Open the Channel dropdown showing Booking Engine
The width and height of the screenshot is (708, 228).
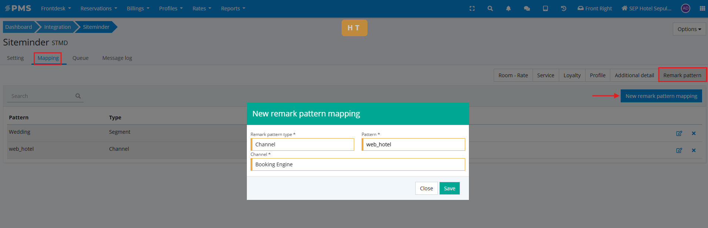pyautogui.click(x=358, y=164)
